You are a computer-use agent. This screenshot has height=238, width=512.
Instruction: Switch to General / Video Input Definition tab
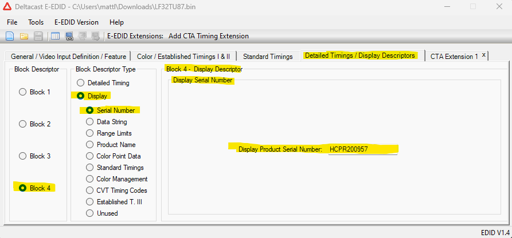68,57
